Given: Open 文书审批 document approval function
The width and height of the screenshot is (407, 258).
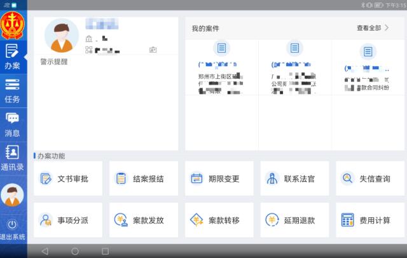Looking at the screenshot, I should (71, 179).
